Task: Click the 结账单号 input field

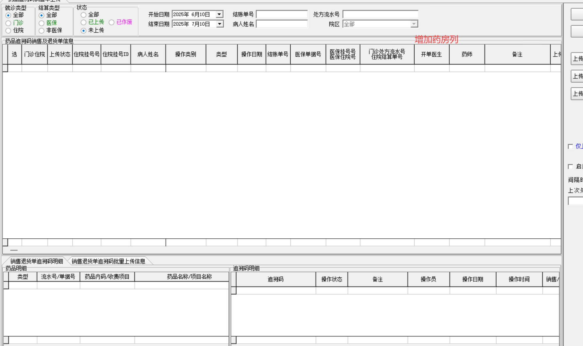Action: point(282,14)
